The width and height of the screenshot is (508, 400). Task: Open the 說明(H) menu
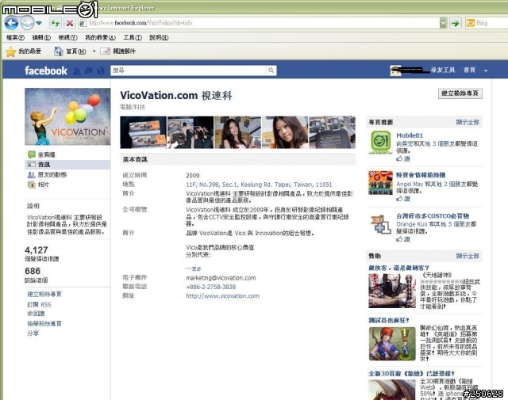coord(159,37)
